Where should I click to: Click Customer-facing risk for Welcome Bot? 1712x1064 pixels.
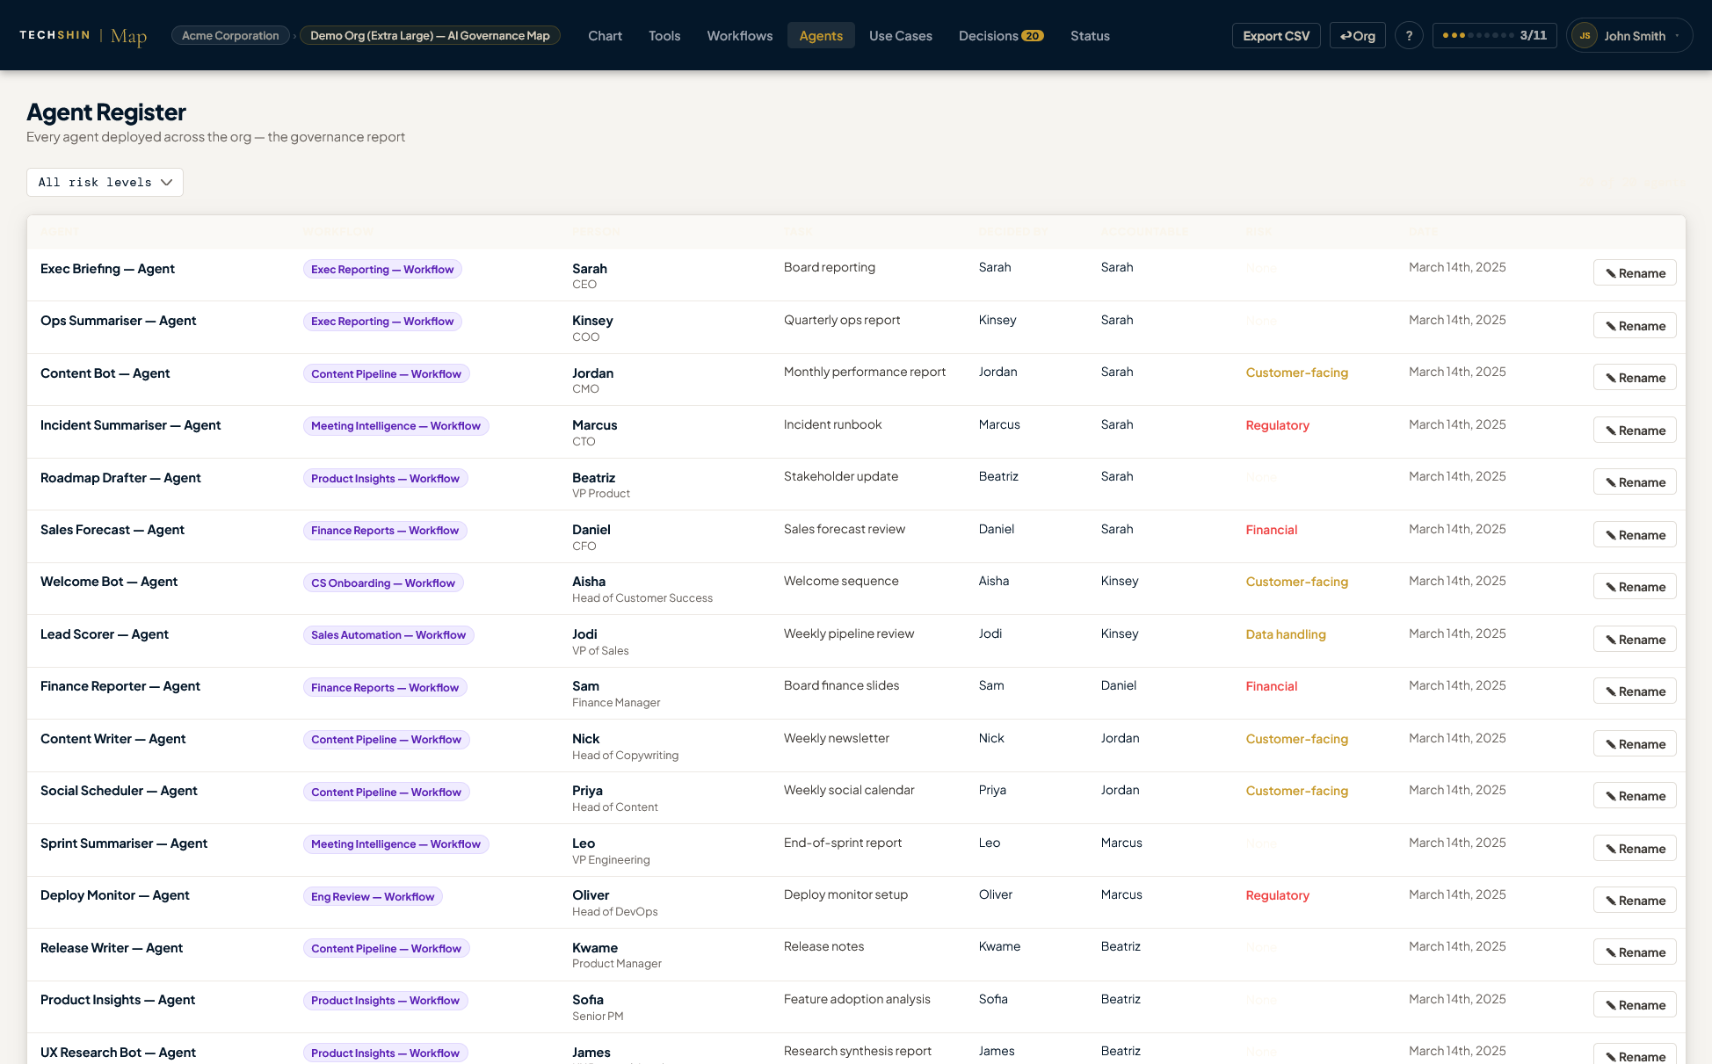click(x=1296, y=582)
